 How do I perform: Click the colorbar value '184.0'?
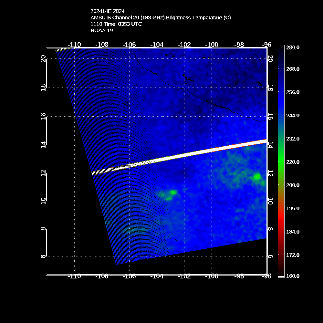tap(293, 232)
